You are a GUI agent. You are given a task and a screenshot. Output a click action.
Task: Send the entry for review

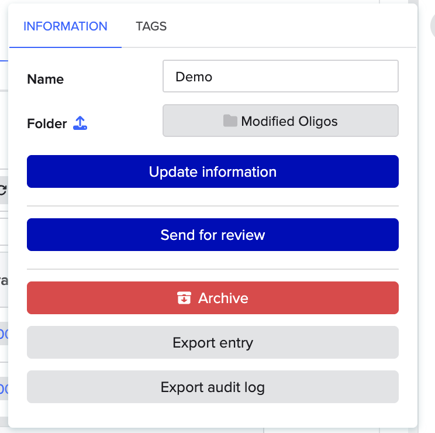pos(212,235)
